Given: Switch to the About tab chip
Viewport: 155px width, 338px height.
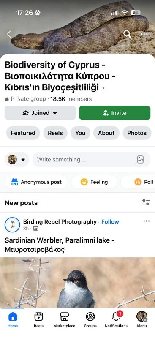Looking at the screenshot, I should tap(106, 133).
